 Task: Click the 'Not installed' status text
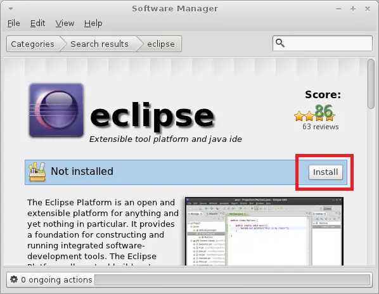point(82,171)
